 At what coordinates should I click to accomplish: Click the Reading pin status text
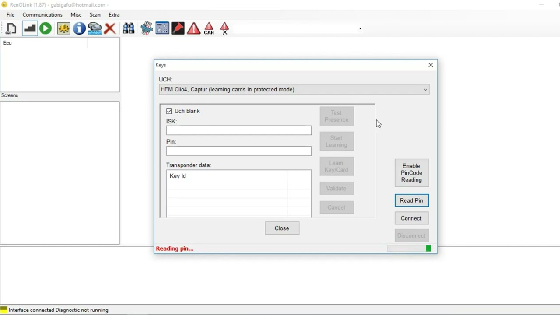tap(175, 248)
